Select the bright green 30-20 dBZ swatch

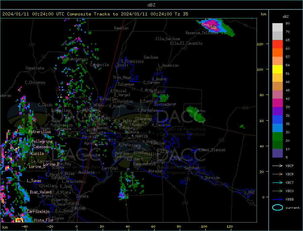pyautogui.click(x=277, y=136)
